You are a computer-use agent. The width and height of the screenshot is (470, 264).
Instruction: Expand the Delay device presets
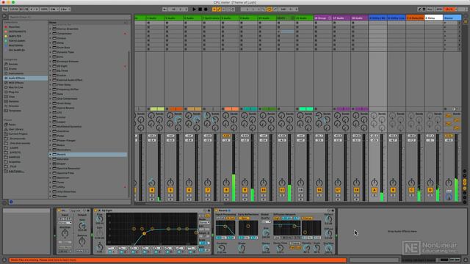(x=51, y=43)
